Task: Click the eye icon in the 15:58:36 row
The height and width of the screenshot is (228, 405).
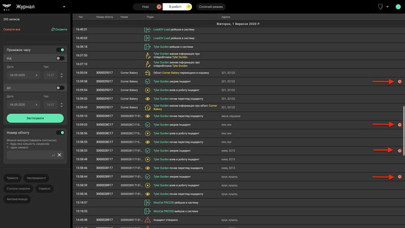Action: click(147, 194)
